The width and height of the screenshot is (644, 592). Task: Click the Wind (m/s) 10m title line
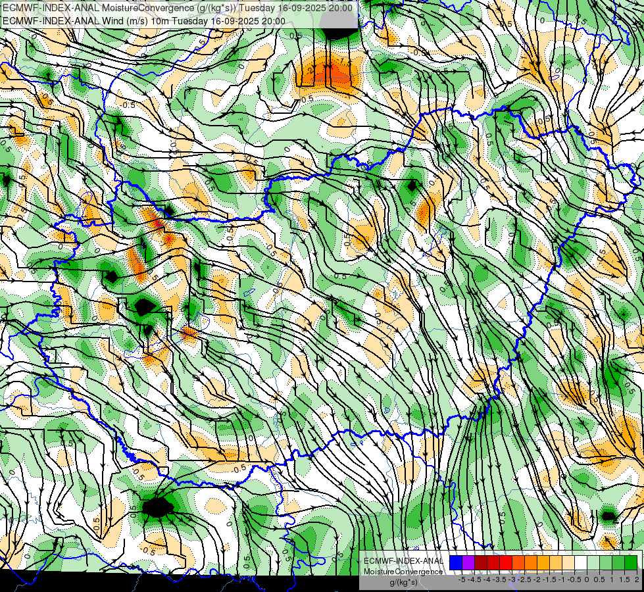point(144,21)
